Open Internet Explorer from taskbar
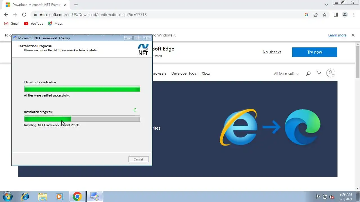 click(25, 196)
